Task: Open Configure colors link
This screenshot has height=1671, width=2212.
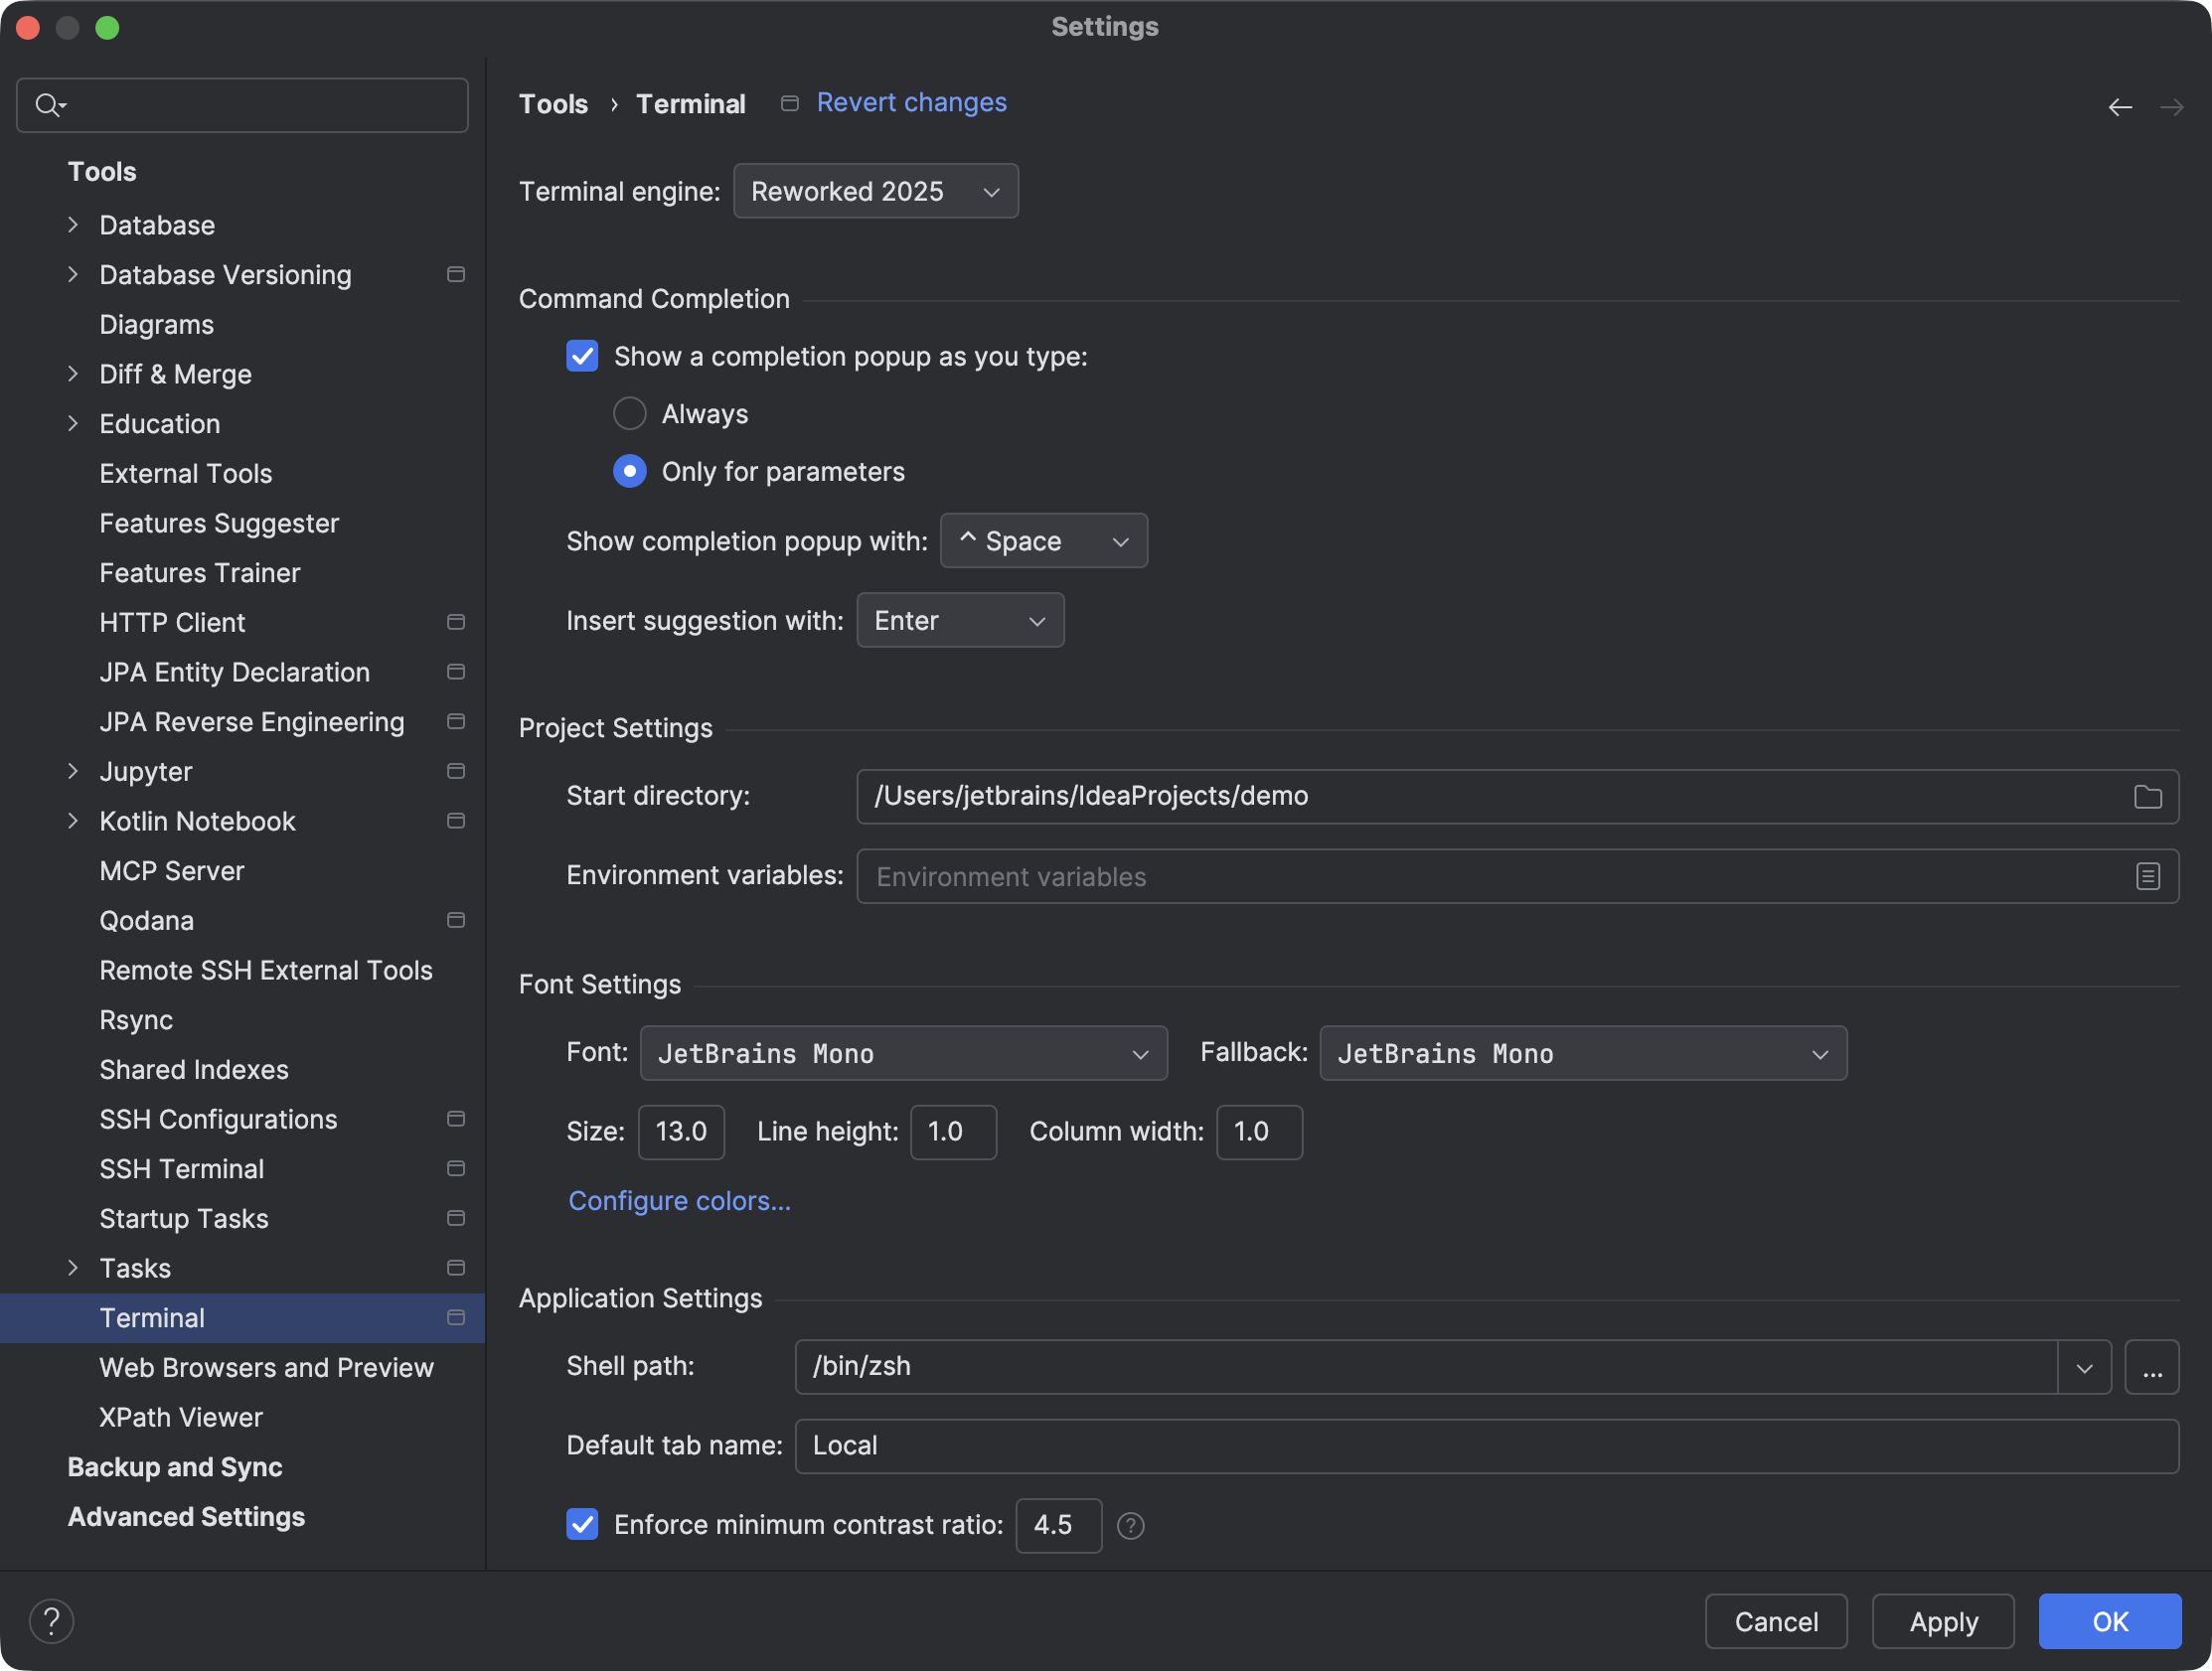Action: click(679, 1200)
